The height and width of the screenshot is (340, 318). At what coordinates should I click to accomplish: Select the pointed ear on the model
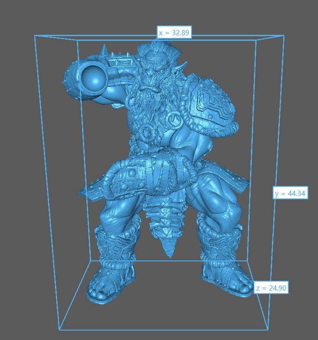point(183,67)
